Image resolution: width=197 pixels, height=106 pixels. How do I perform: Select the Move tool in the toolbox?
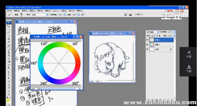(x=9, y=26)
